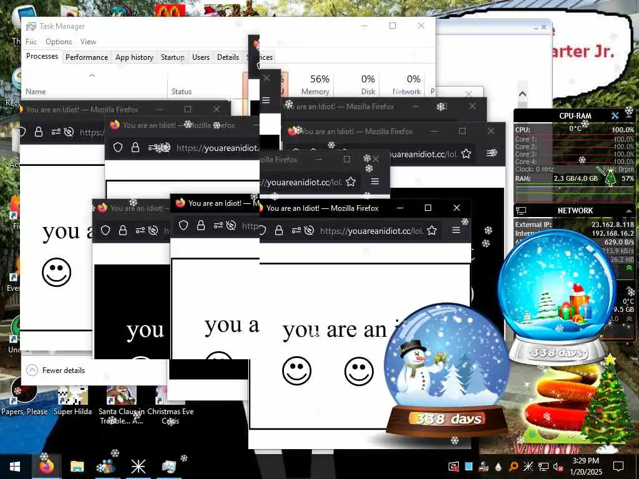This screenshot has width=639, height=479.
Task: Select the Santa Claus in Trouble desktop shortcut
Action: click(x=122, y=405)
